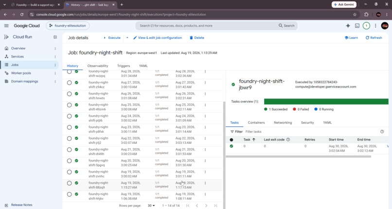
Task: Open the browser tab search dropdown
Action: point(4,4)
